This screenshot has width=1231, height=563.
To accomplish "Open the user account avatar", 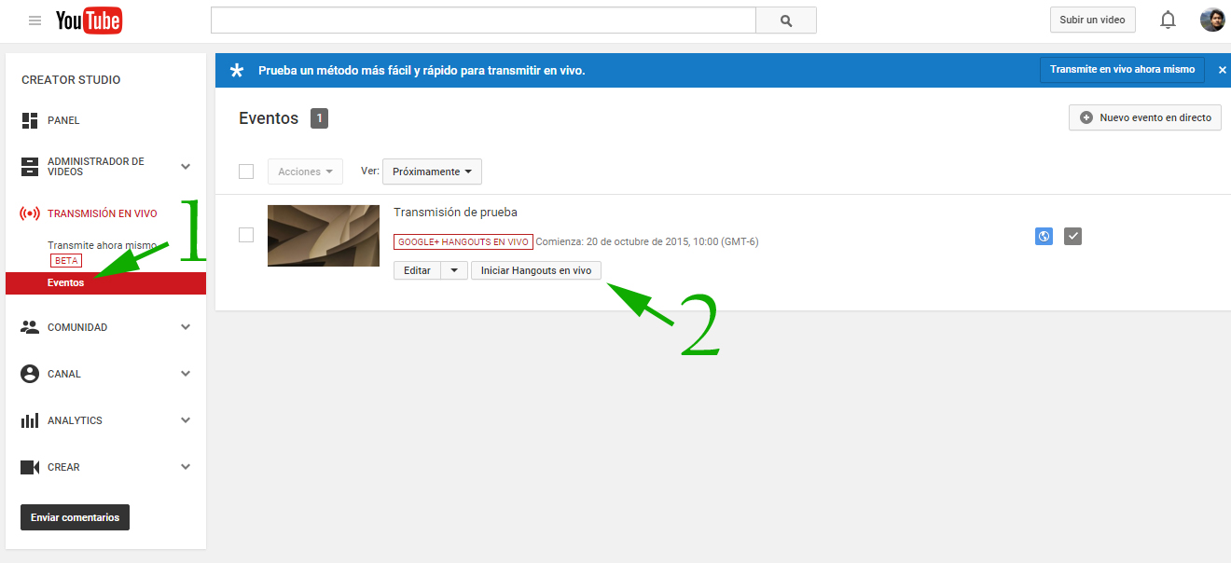I will point(1211,20).
